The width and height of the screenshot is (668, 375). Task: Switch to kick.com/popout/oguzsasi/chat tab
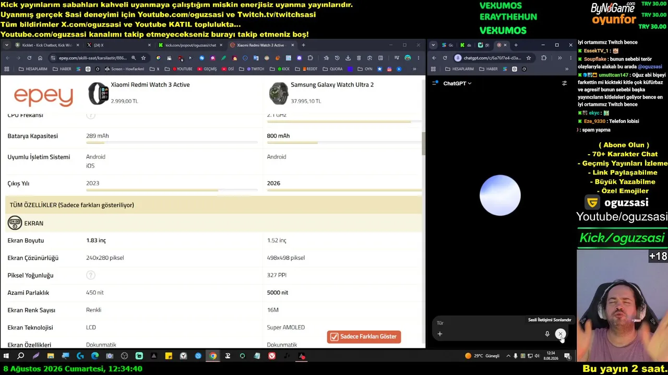click(x=190, y=45)
